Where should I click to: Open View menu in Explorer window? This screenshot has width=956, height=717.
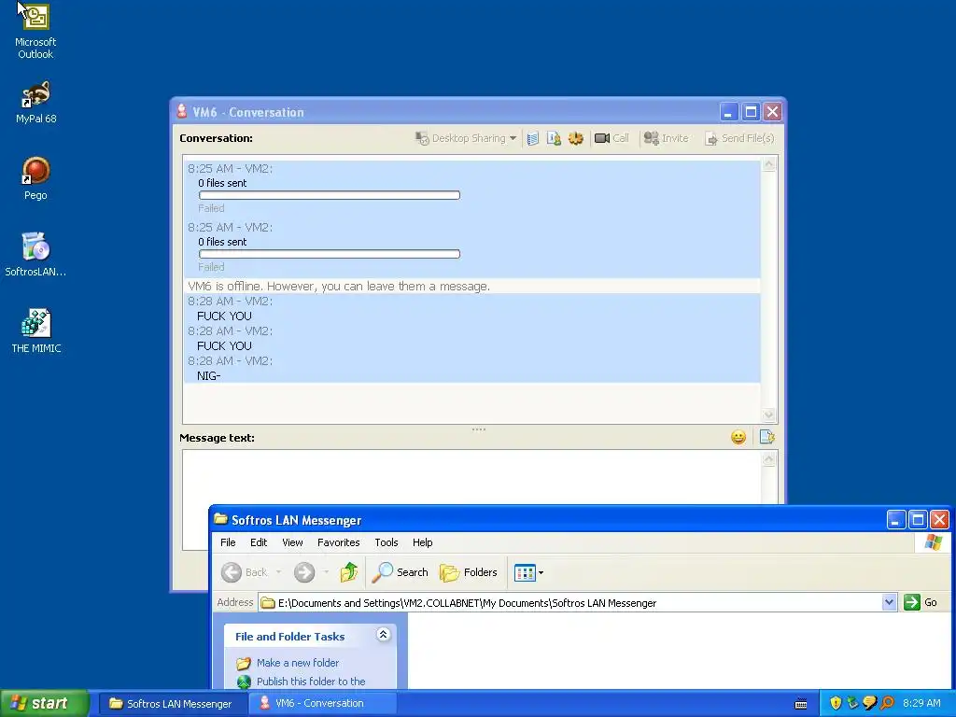292,542
